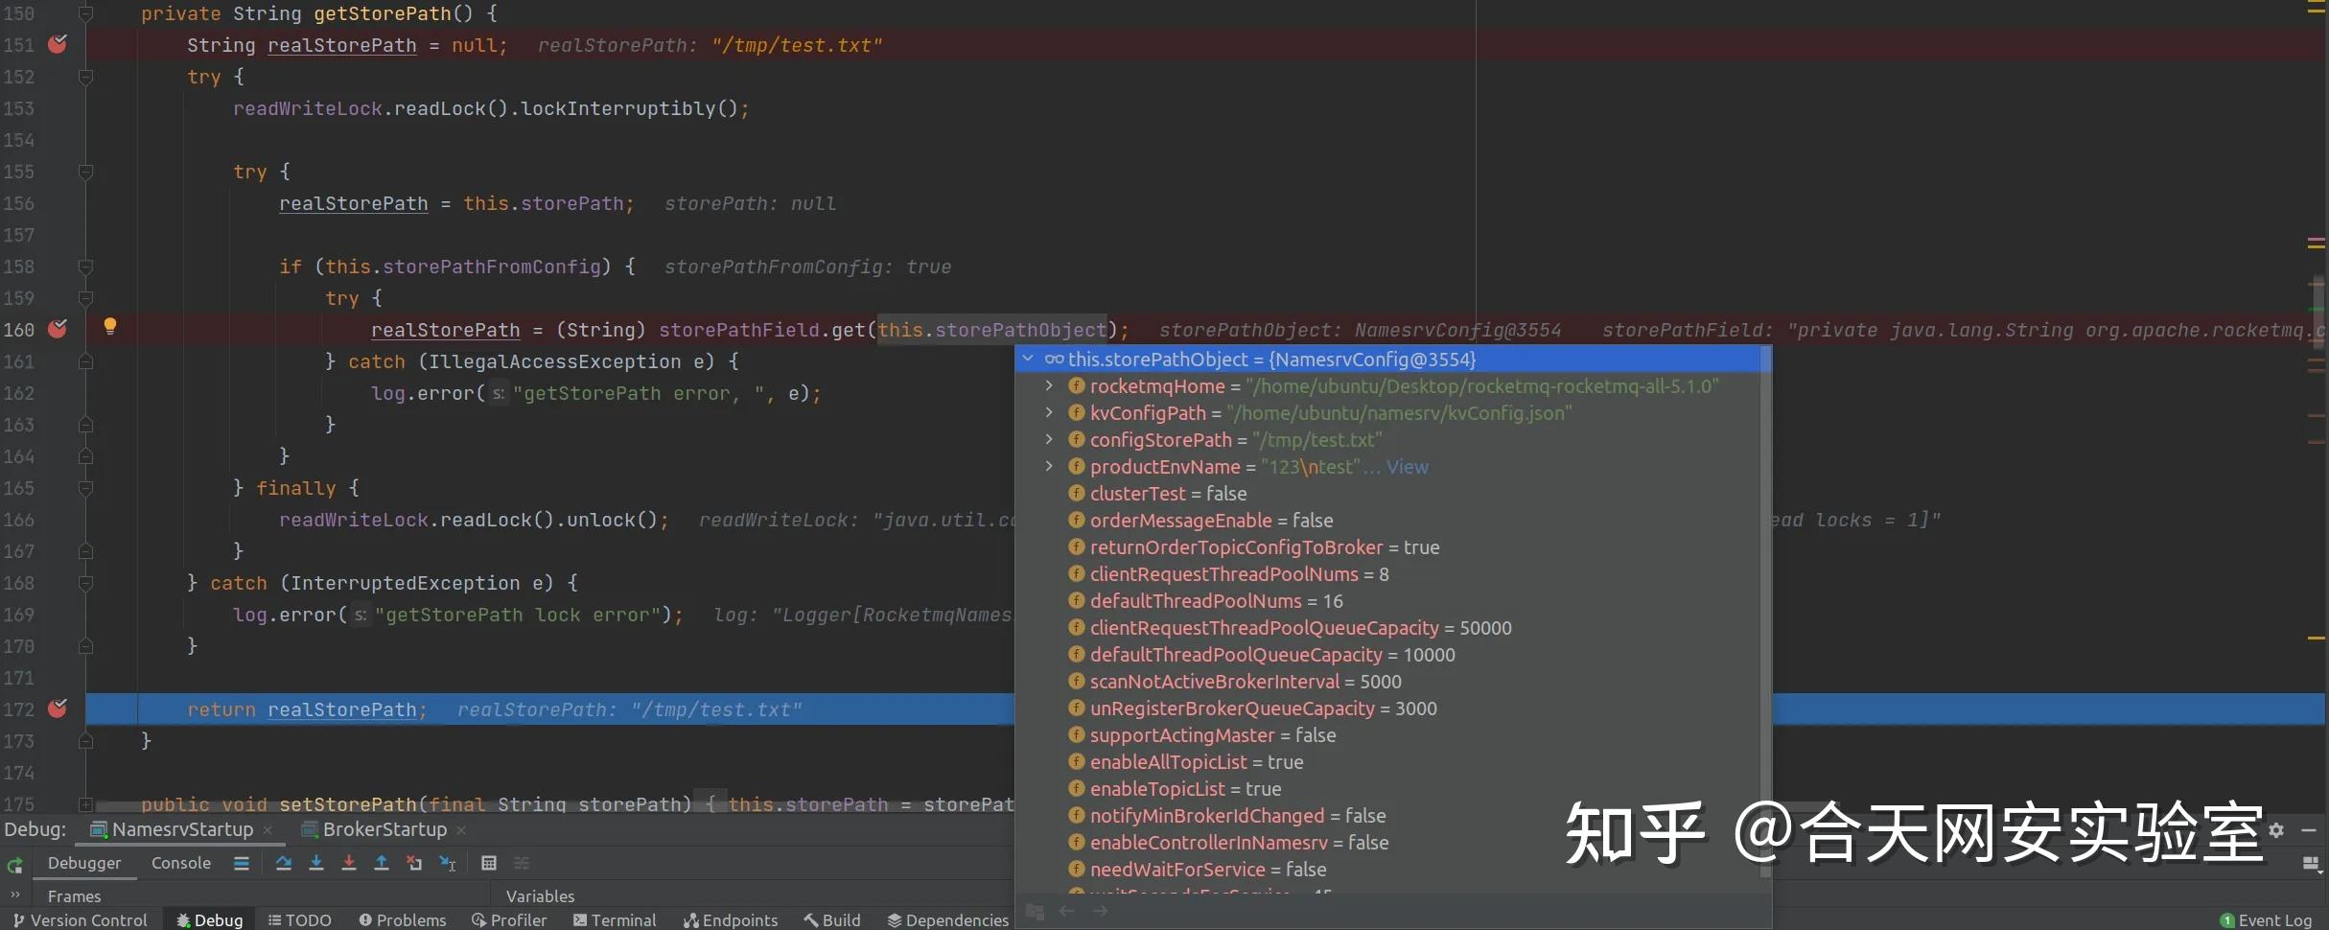Open the Terminal tool window
Image resolution: width=2329 pixels, height=930 pixels.
tap(615, 919)
